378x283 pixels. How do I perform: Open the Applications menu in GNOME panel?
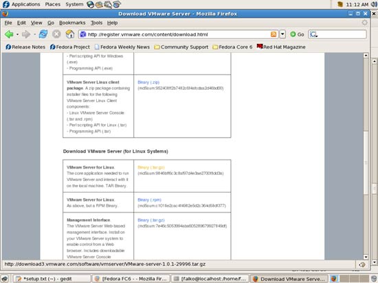(21, 4)
